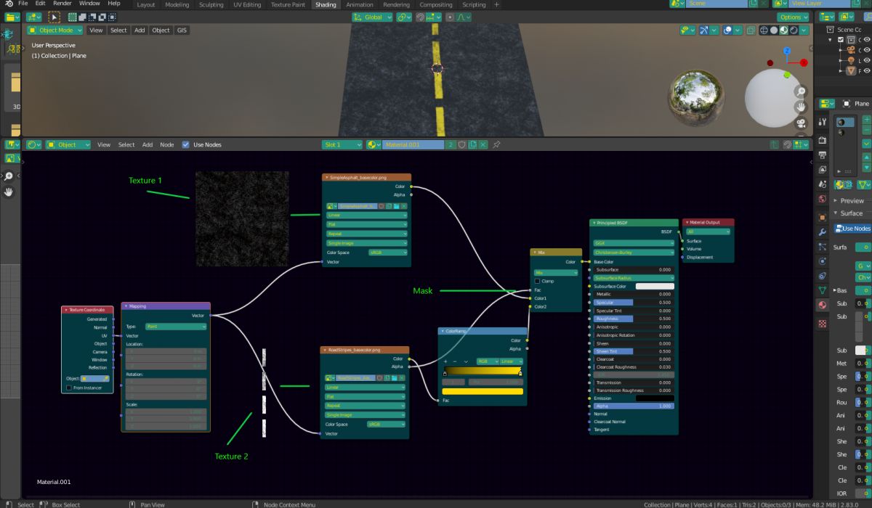Open the Point type dropdown on Mapping node
Viewport: 872px width, 508px height.
(176, 327)
